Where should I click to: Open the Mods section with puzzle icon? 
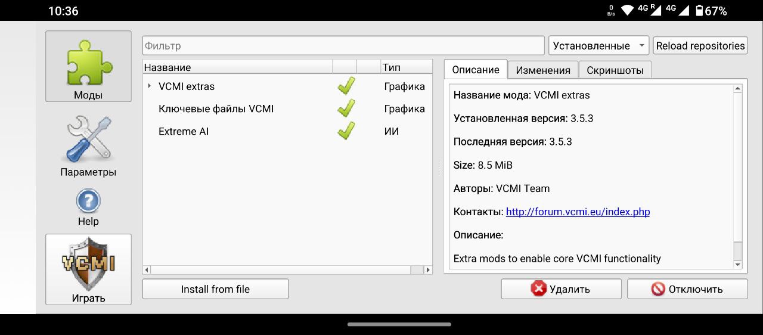(88, 66)
